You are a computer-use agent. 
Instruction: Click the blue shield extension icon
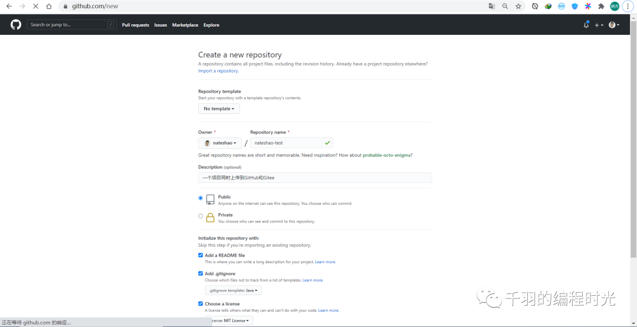(x=575, y=6)
